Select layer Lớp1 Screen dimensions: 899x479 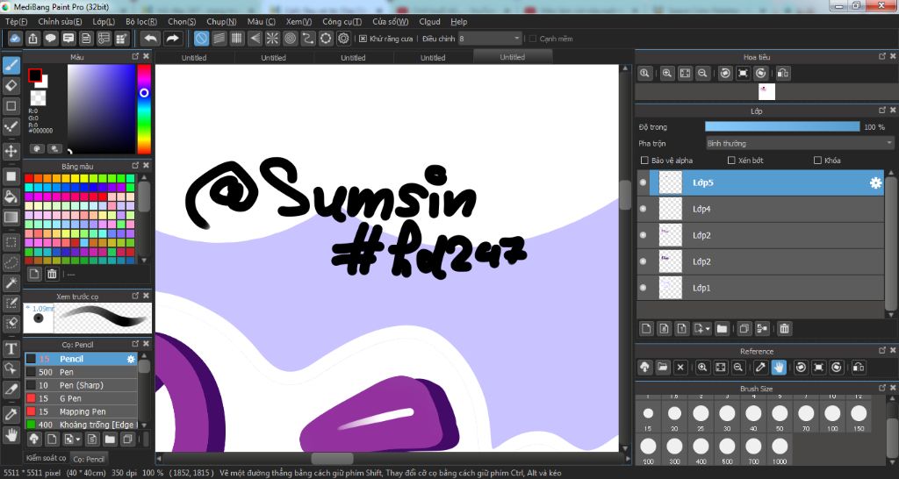[760, 289]
